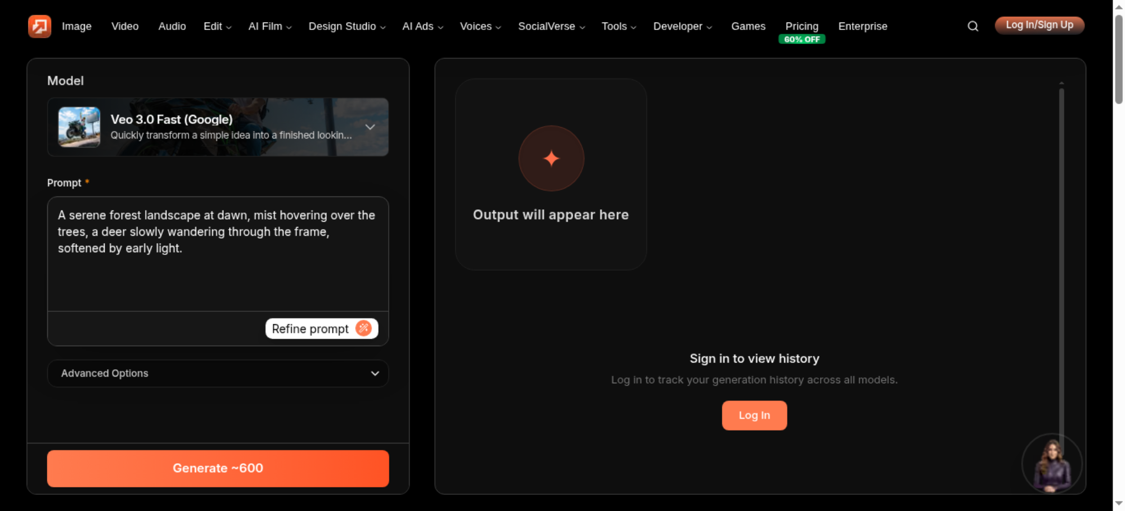Image resolution: width=1125 pixels, height=511 pixels.
Task: Click inside the Prompt text area
Action: [x=218, y=254]
